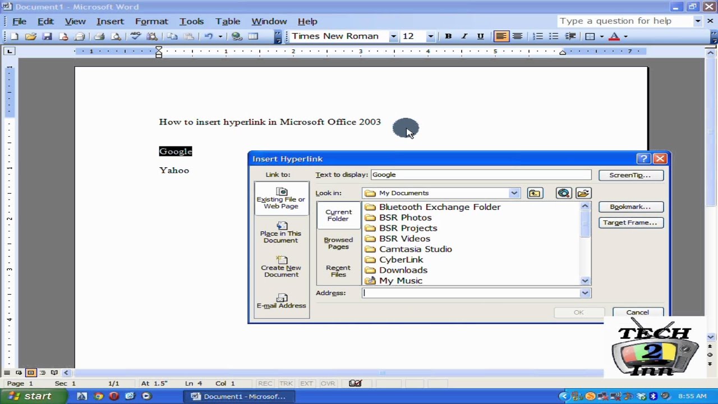Image resolution: width=718 pixels, height=404 pixels.
Task: Switch to Normal view icon
Action: coord(7,373)
